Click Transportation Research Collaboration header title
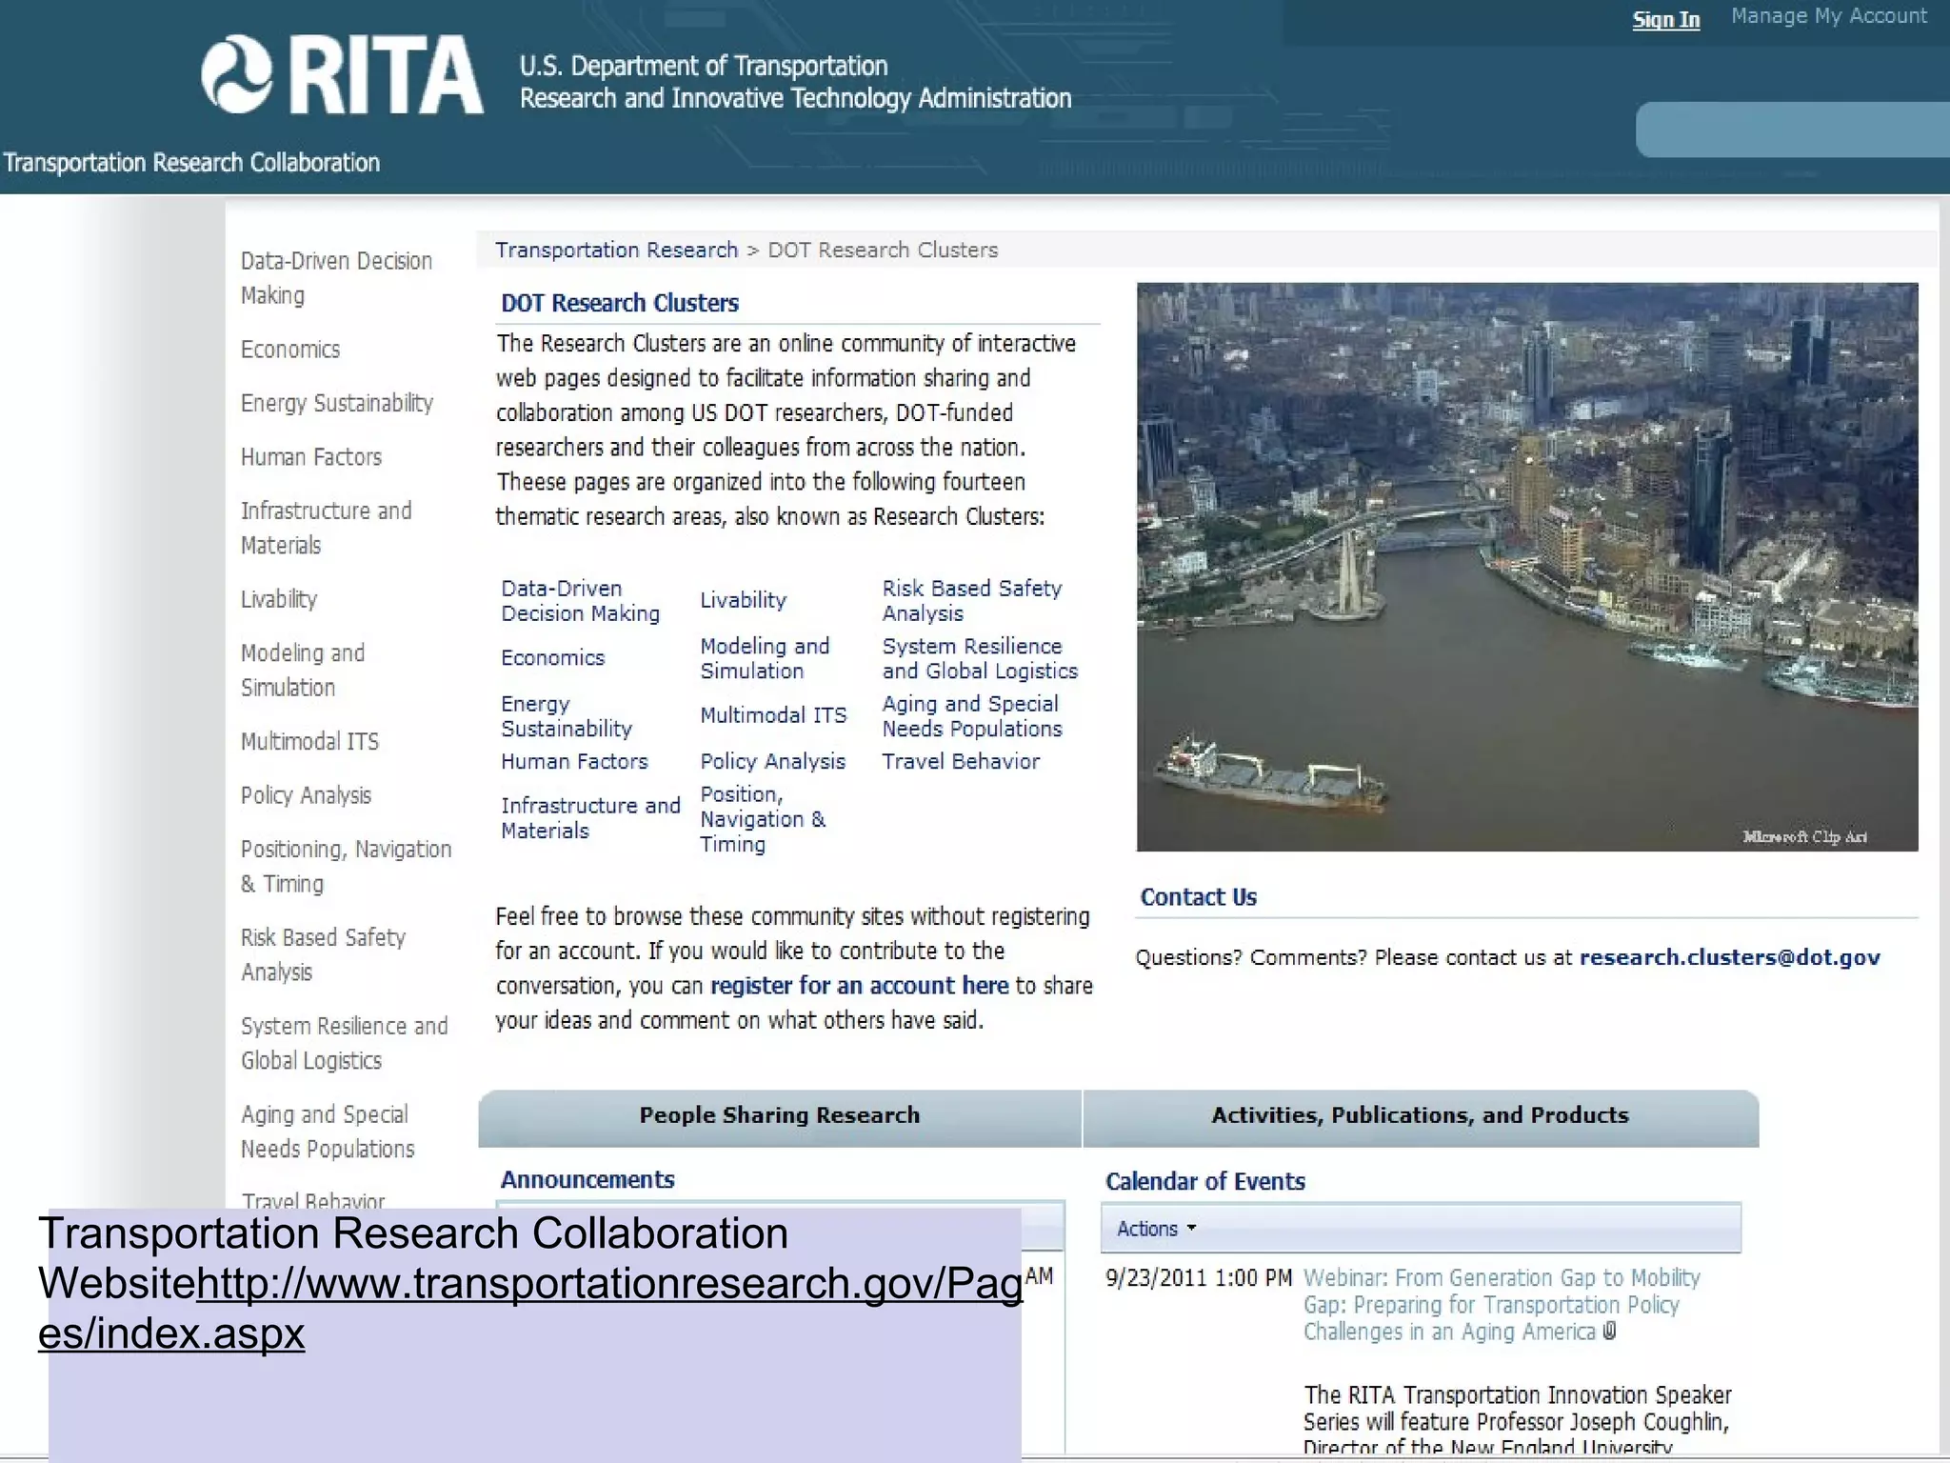Viewport: 1950px width, 1463px height. [191, 163]
